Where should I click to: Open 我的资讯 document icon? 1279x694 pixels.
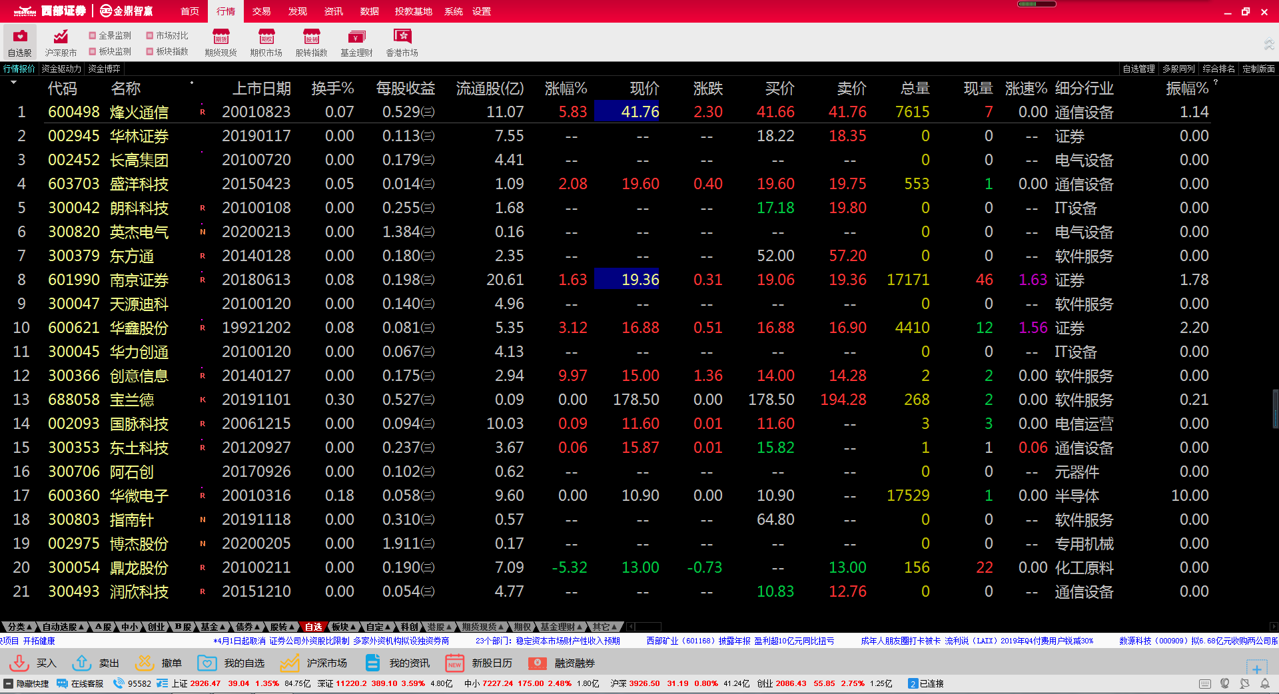[372, 663]
